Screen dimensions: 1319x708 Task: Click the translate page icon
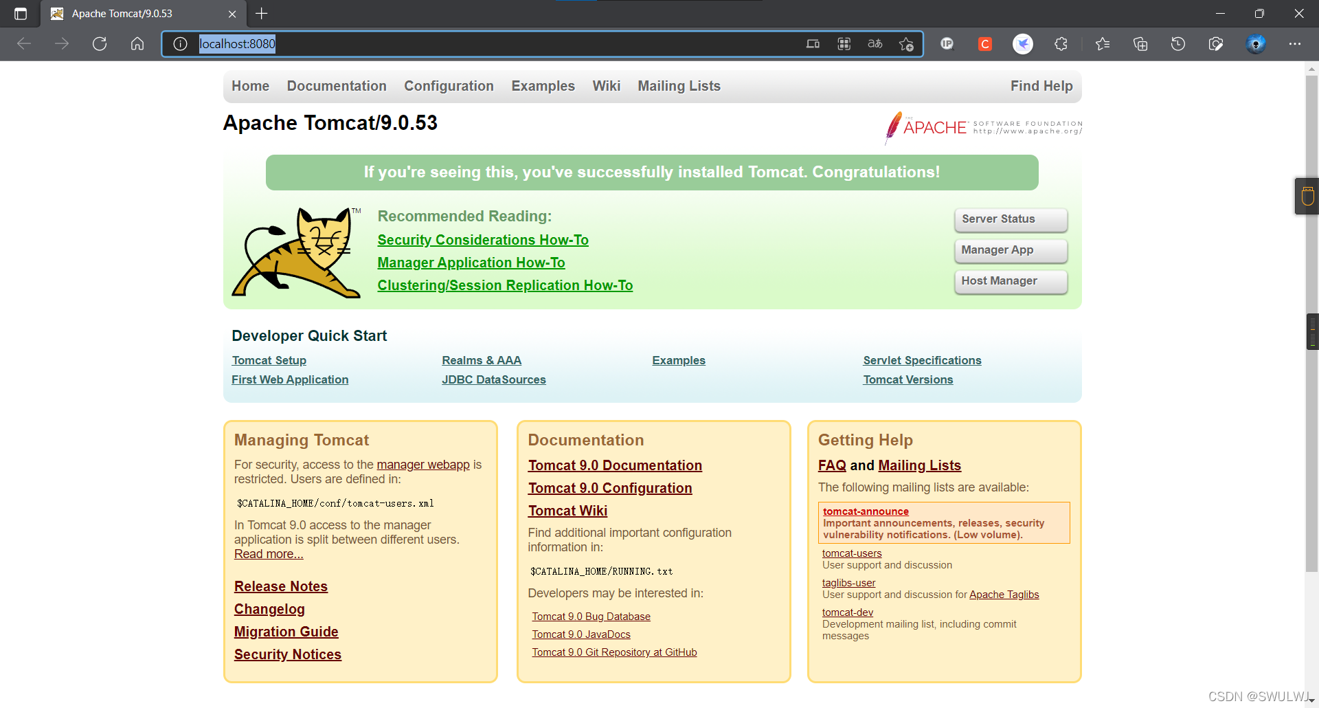click(x=875, y=44)
